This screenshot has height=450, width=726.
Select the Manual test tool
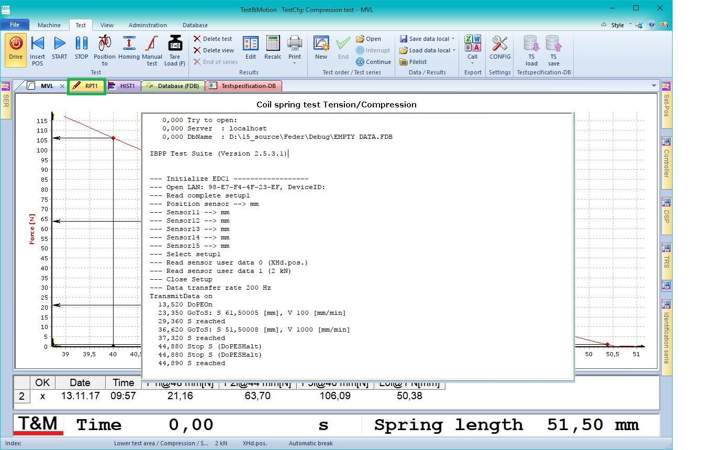click(x=152, y=50)
